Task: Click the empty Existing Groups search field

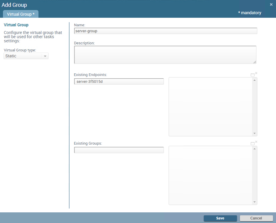Action: 119,150
